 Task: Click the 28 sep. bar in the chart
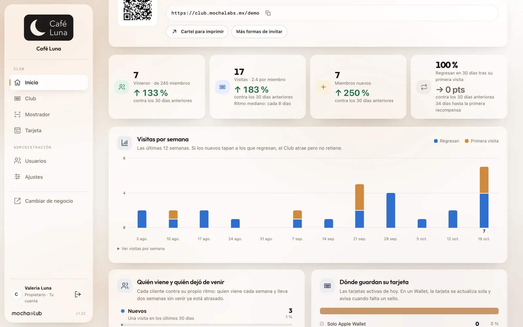point(391,210)
